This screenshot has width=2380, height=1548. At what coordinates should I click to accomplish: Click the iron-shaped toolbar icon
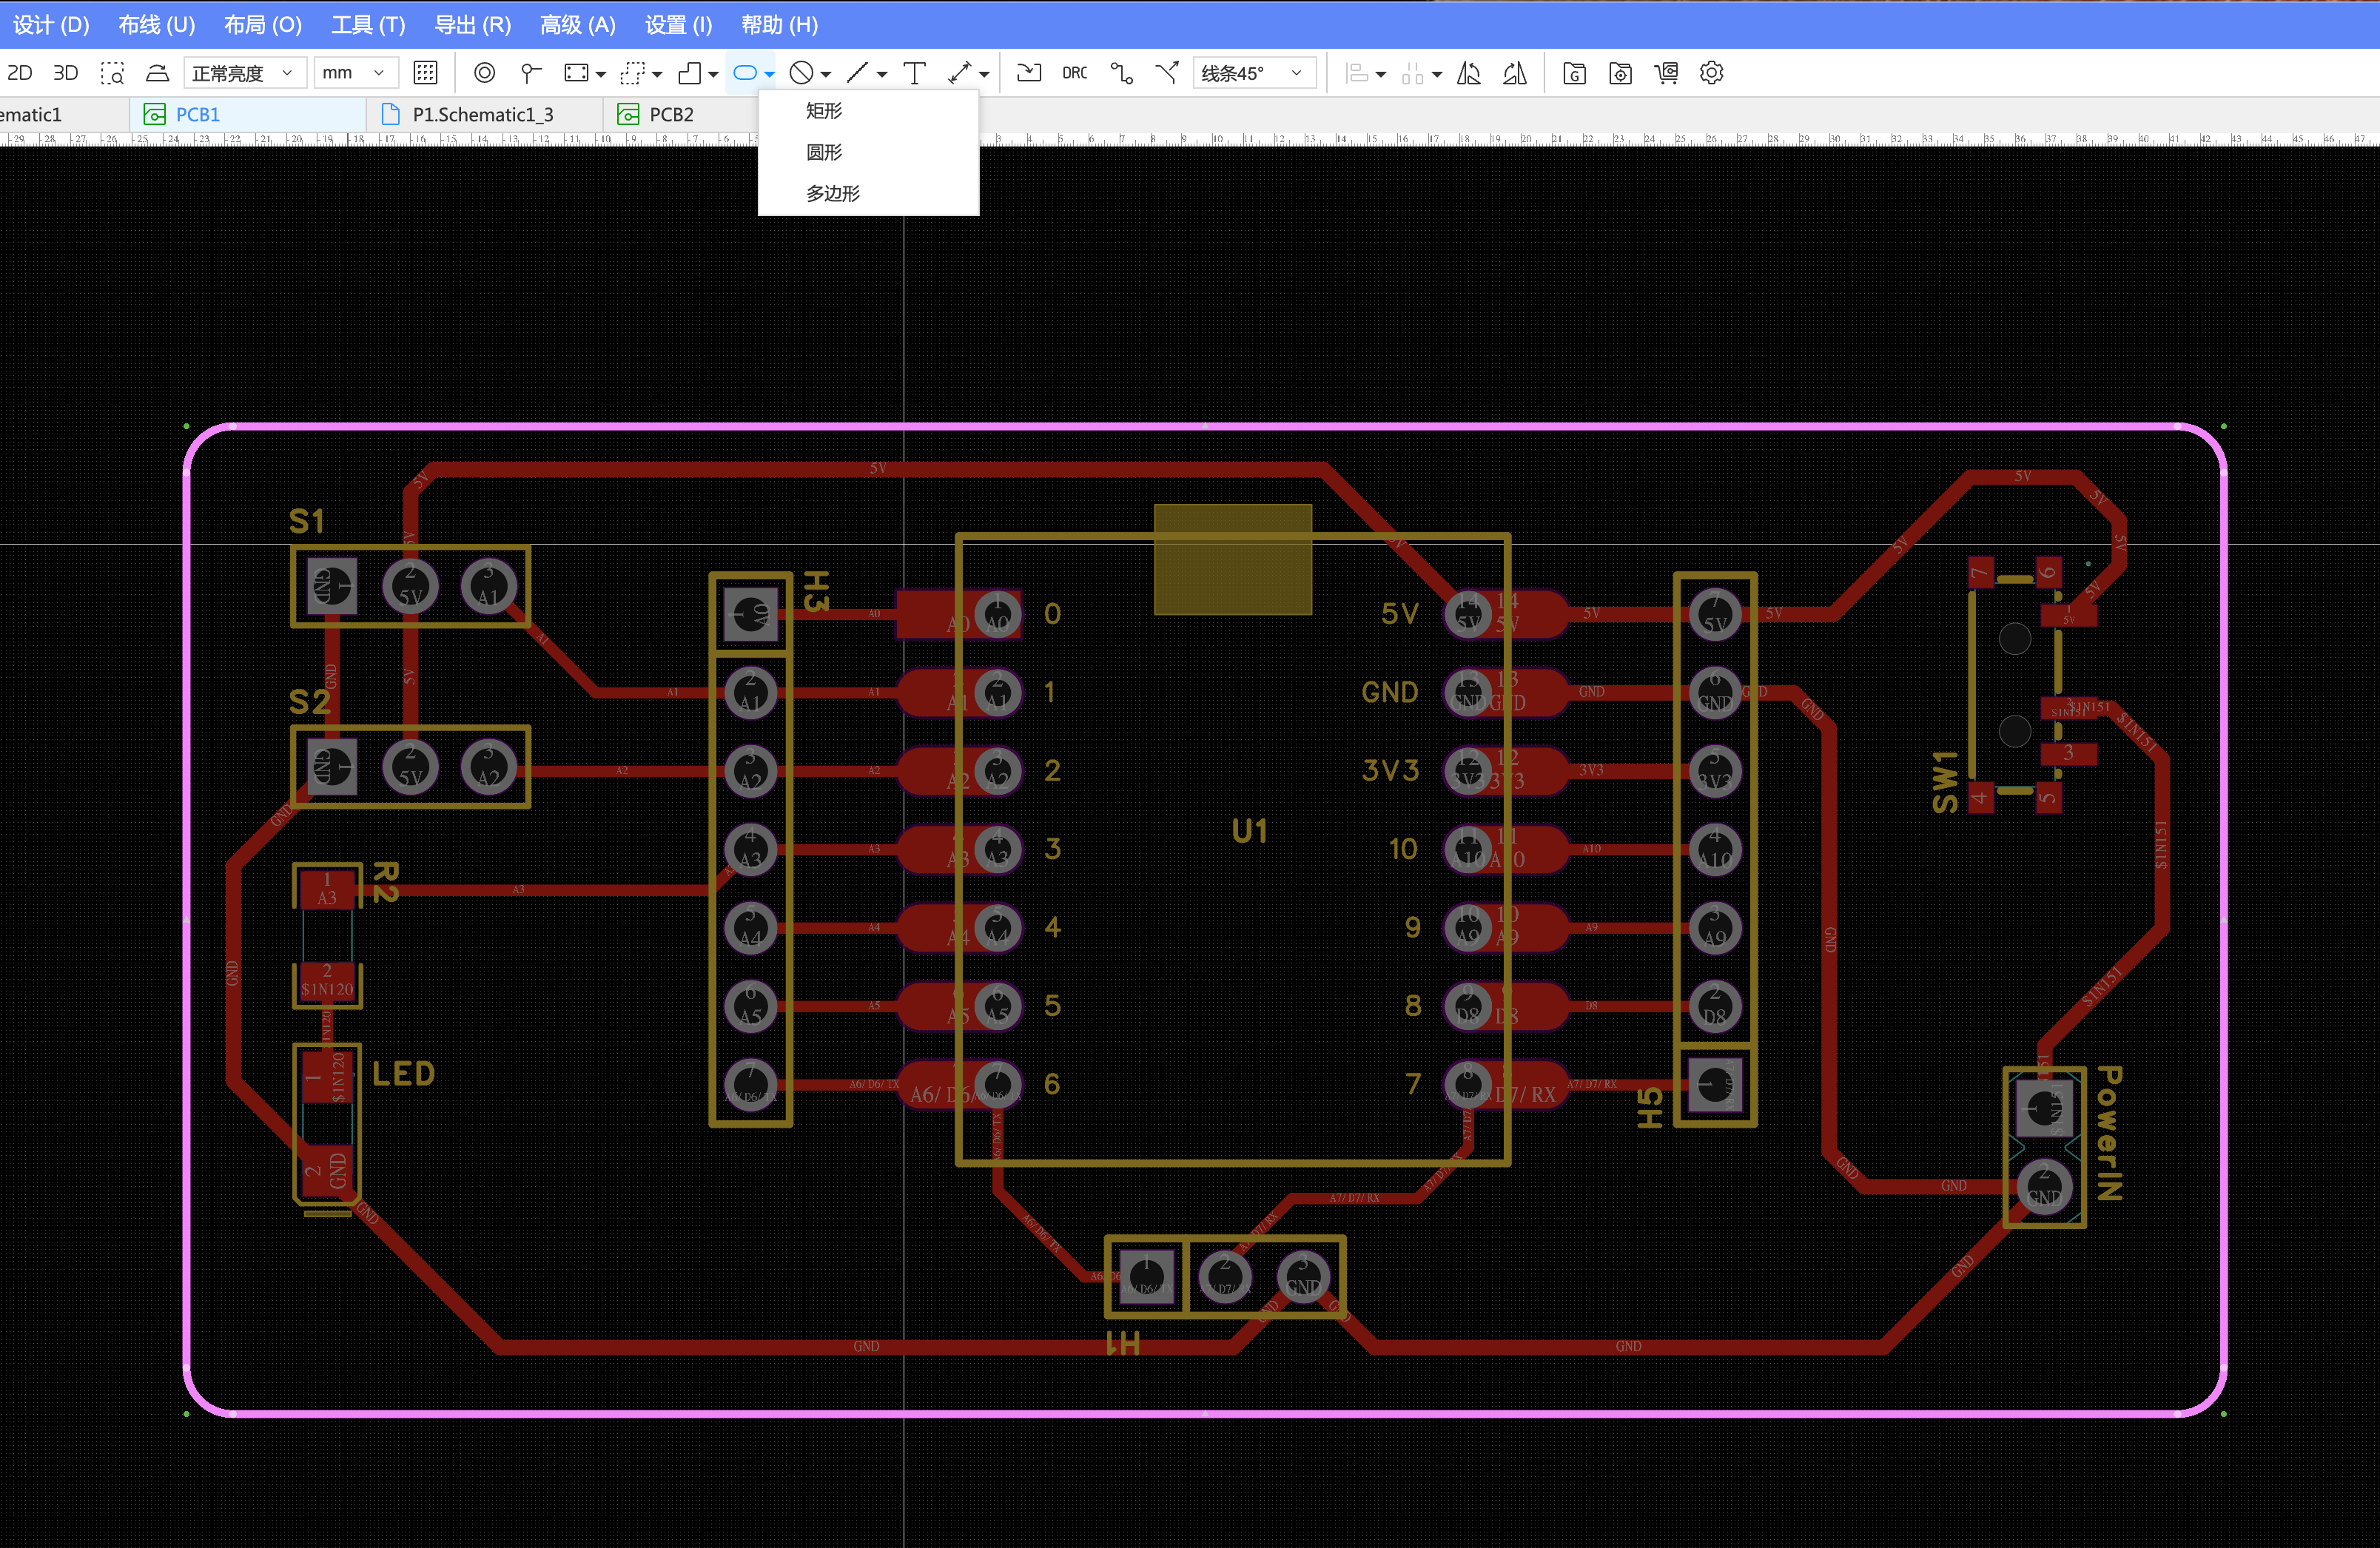[x=158, y=73]
